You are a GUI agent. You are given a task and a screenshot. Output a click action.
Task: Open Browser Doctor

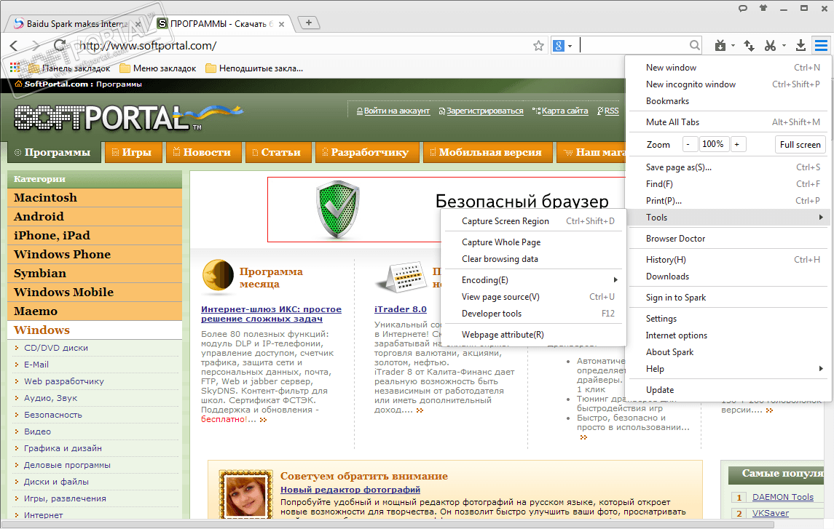point(728,239)
